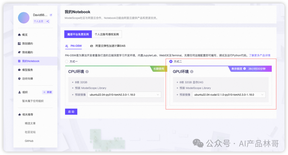Screen dimensions: 288x155
Task: Click the edit username icon next to David66
Action: [51, 15]
